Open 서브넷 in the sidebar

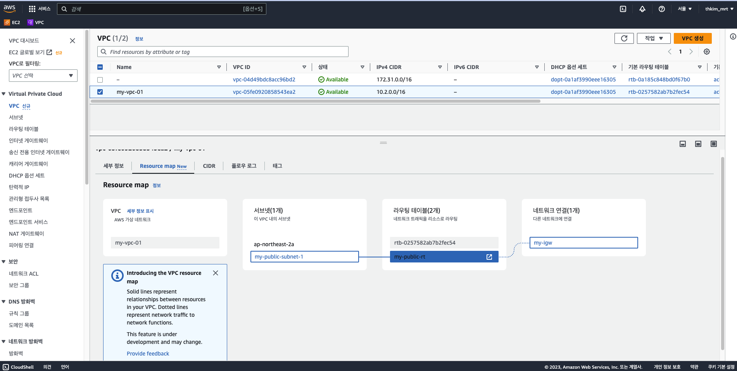(16, 117)
